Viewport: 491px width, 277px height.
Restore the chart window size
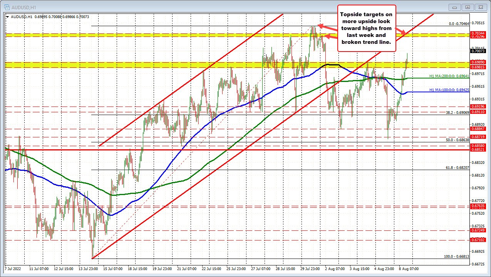[x=468, y=7]
